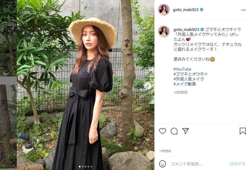
Task: Open the #外国人風メイク hashtag
Action: coord(189,79)
